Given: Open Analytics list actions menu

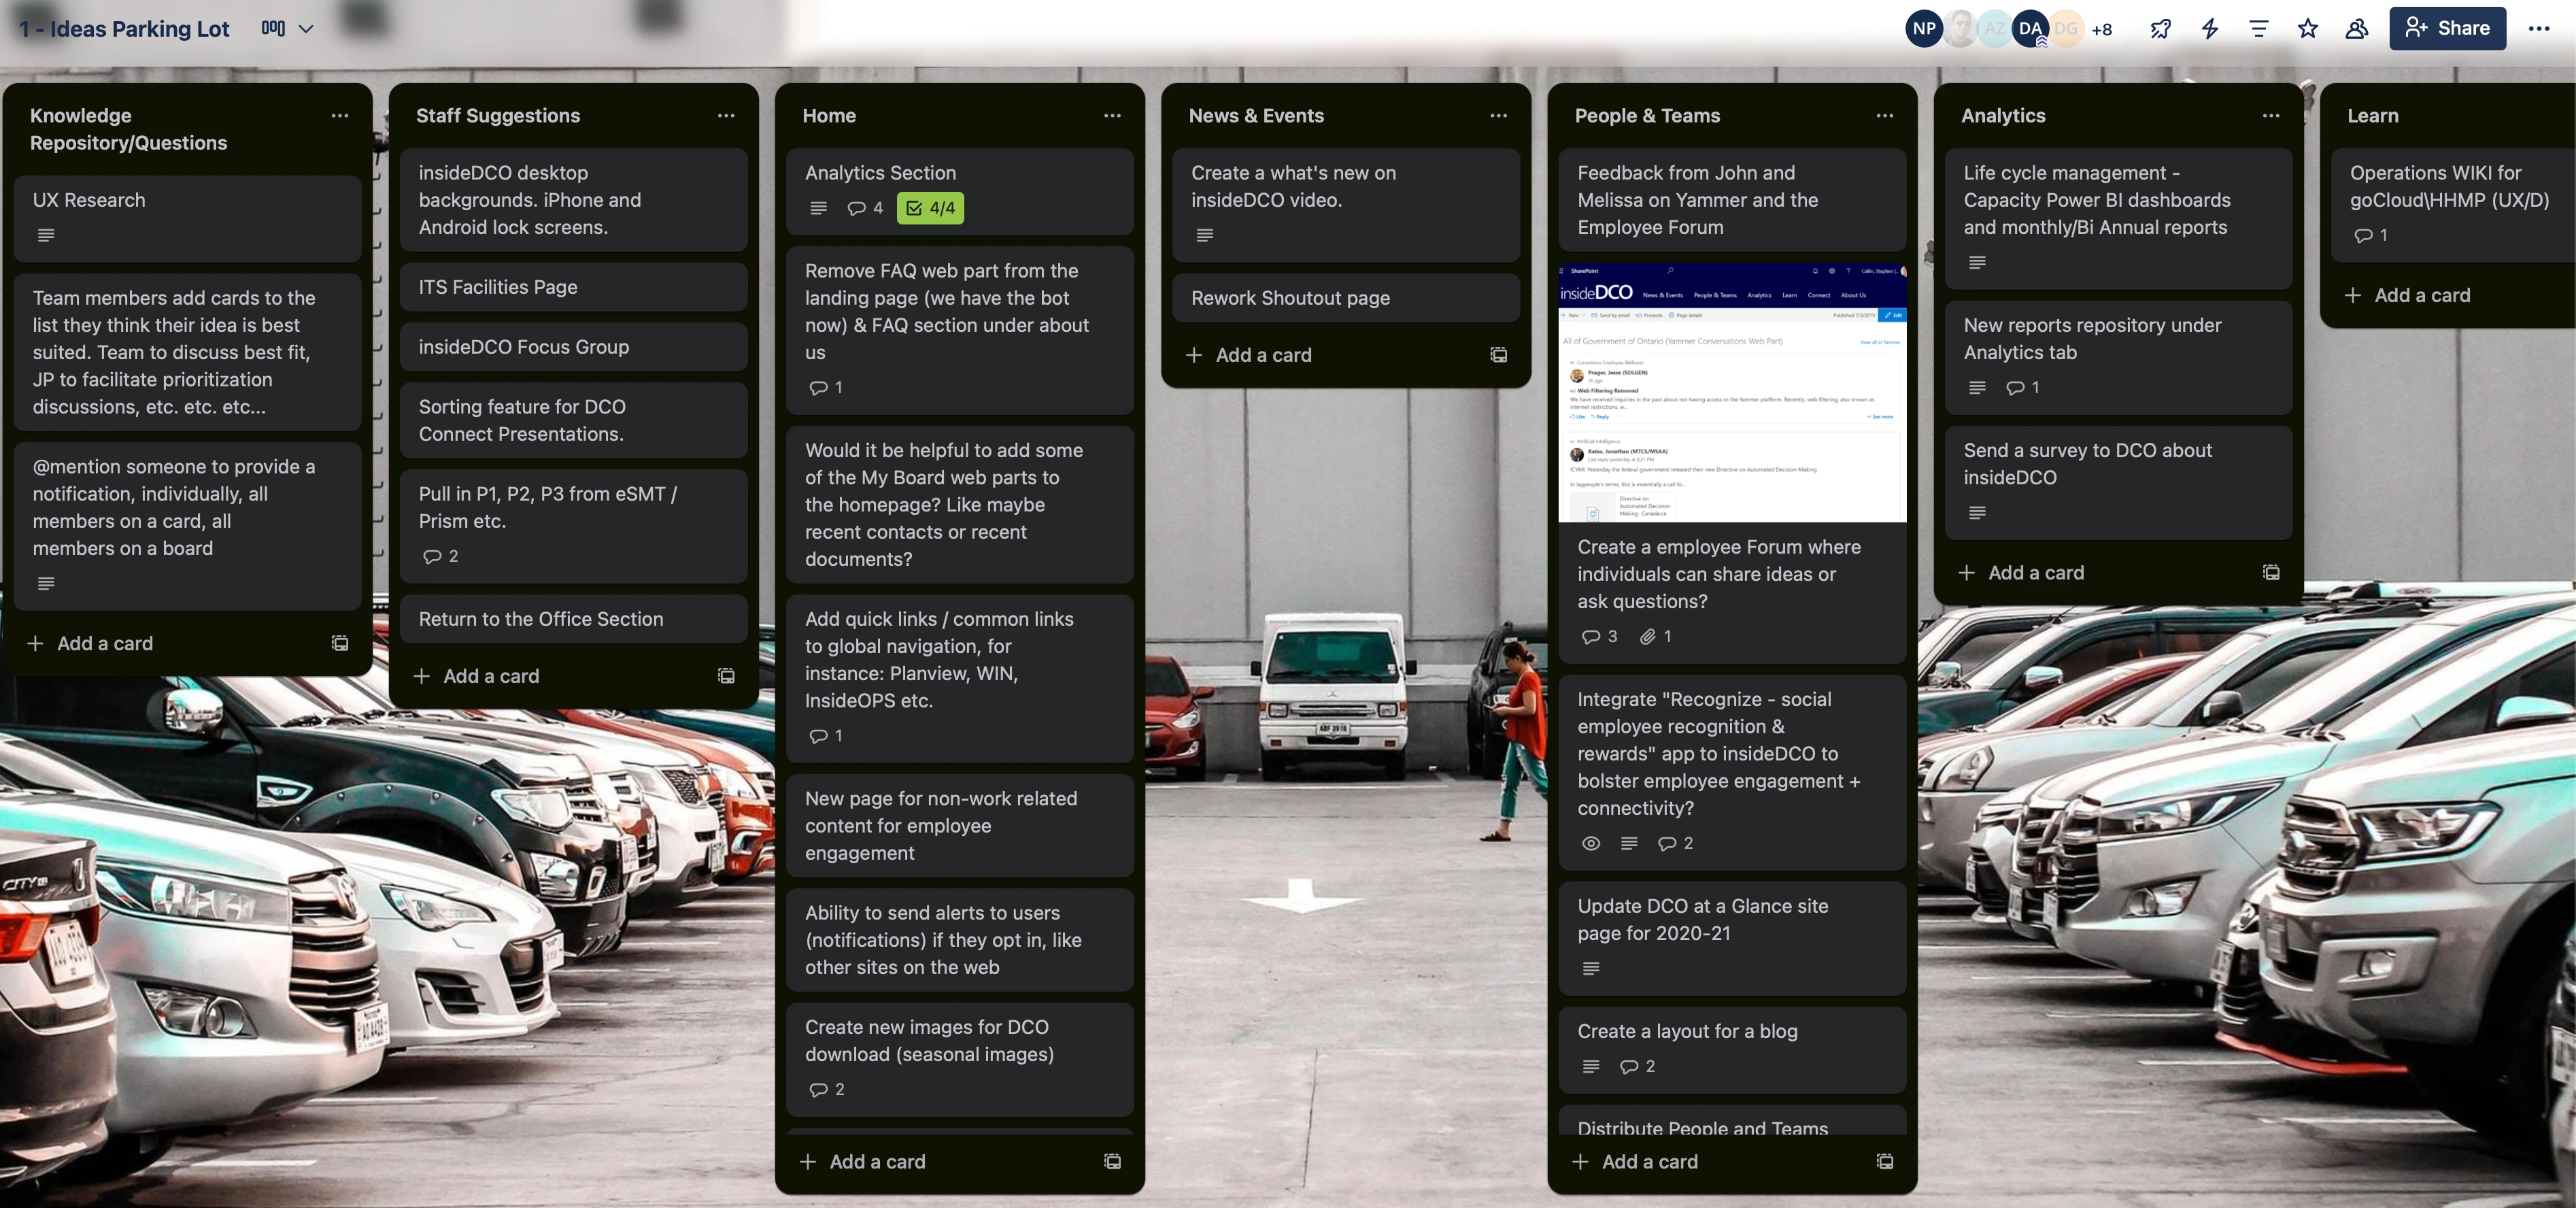Looking at the screenshot, I should (x=2271, y=115).
